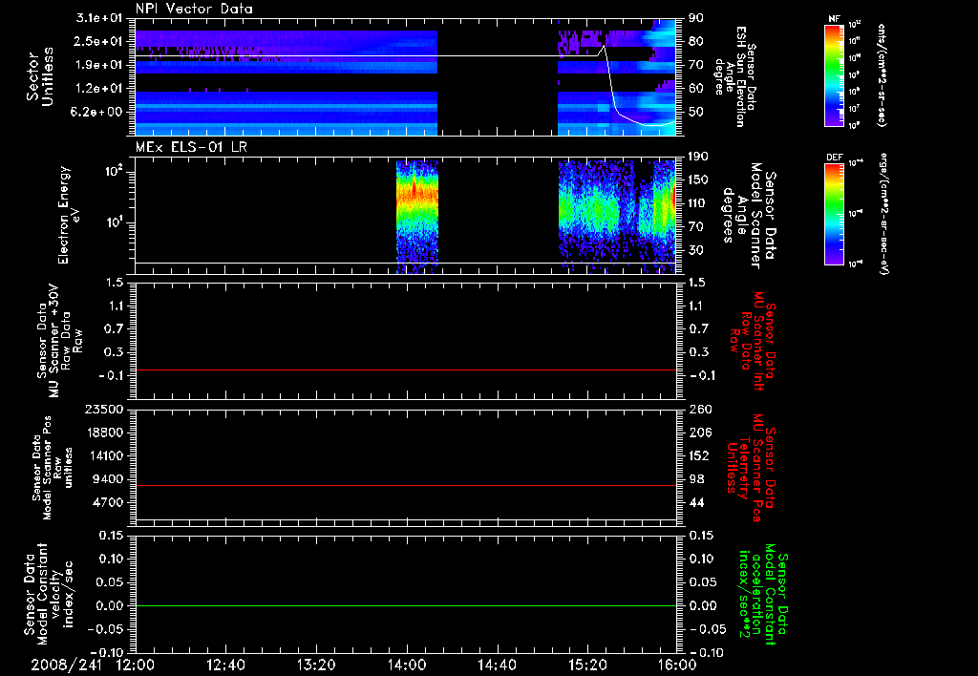This screenshot has width=978, height=676.
Task: Click the "DEF" heading above the color bar
Action: click(835, 158)
